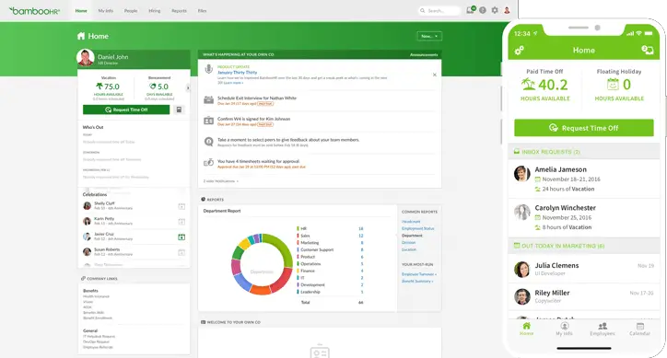This screenshot has height=358, width=667.
Task: Open the Reports tab
Action: pyautogui.click(x=179, y=11)
